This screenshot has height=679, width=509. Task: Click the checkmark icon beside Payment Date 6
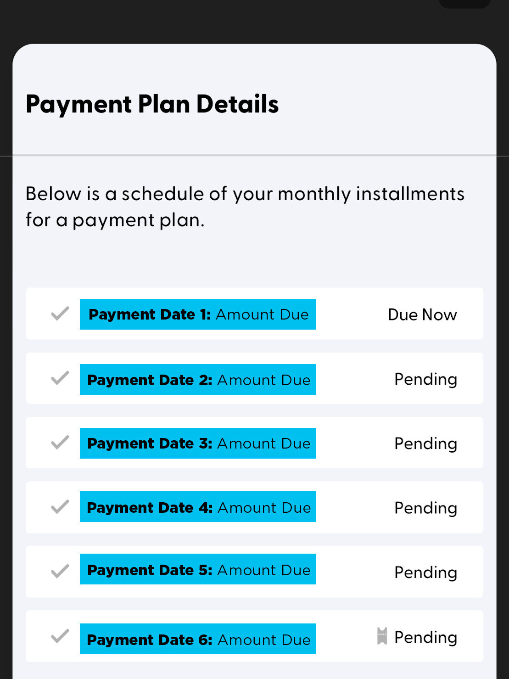click(x=60, y=636)
